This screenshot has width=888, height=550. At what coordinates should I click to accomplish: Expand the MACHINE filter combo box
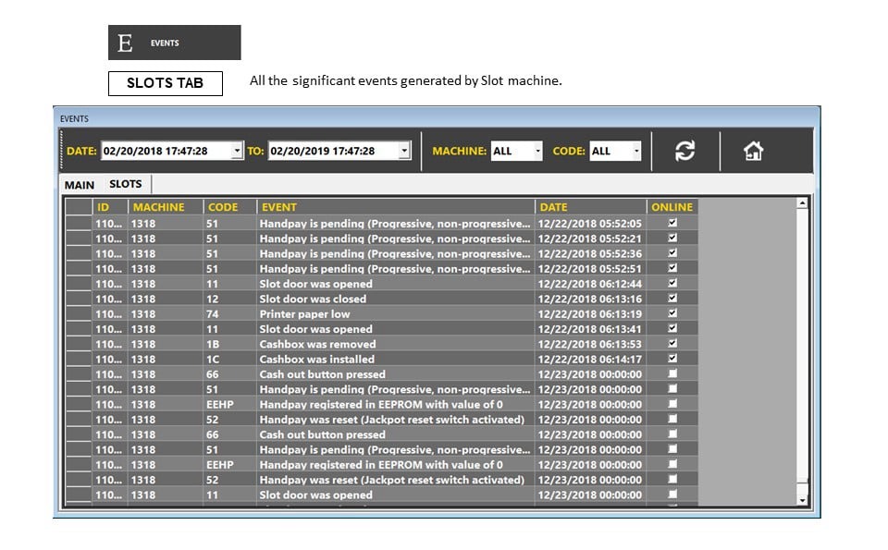(516, 151)
